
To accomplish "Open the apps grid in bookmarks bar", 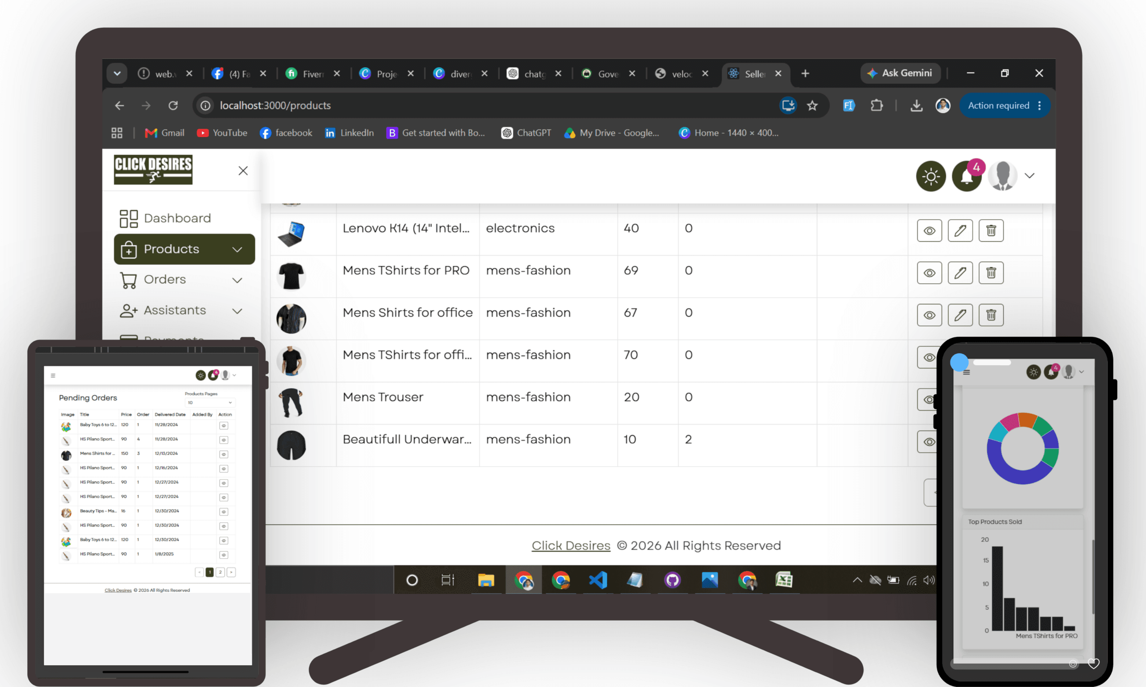I will (117, 133).
